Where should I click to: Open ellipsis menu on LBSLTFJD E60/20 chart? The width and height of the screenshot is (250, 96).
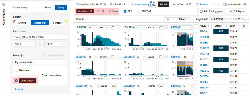pos(118,57)
